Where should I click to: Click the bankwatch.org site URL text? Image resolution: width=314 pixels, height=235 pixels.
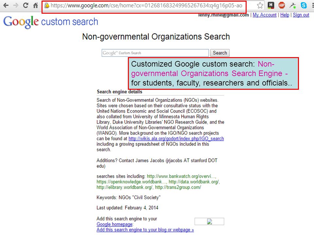181,176
